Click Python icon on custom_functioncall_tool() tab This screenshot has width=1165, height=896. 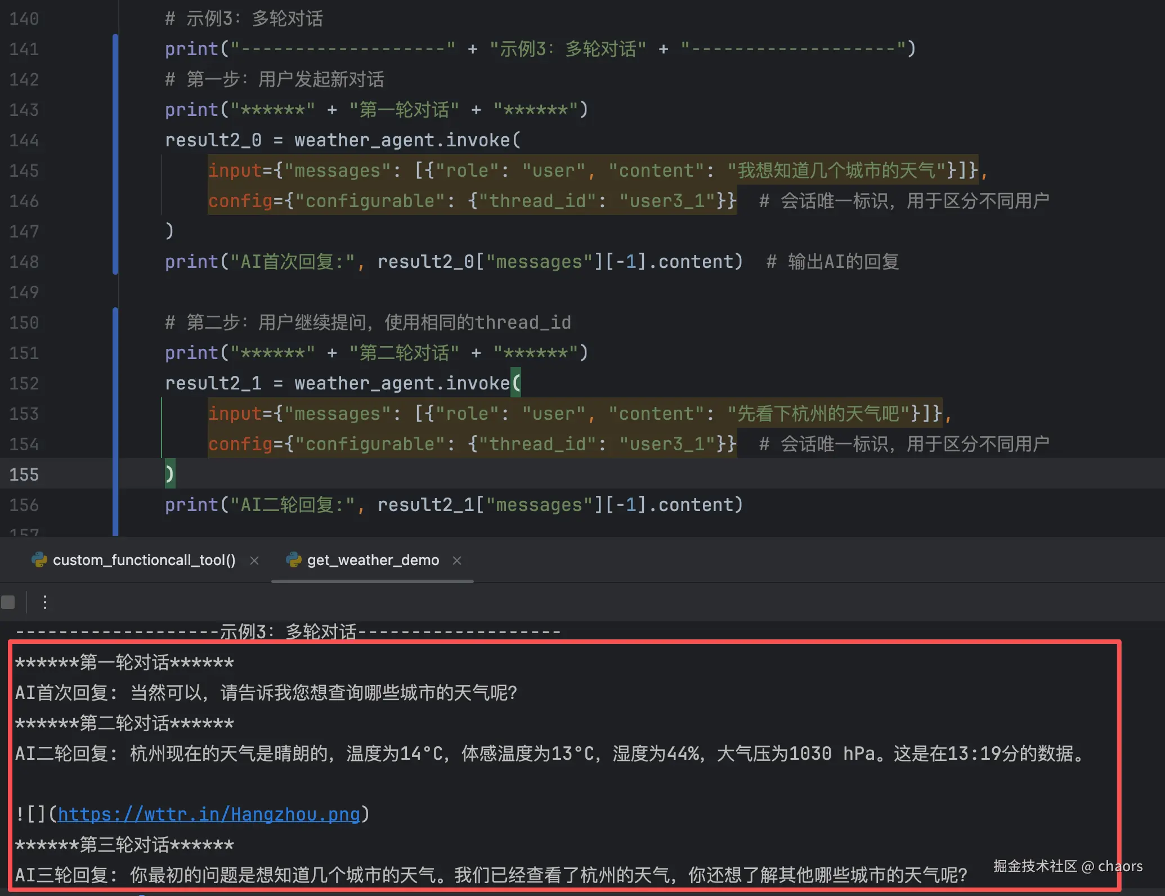pyautogui.click(x=39, y=559)
